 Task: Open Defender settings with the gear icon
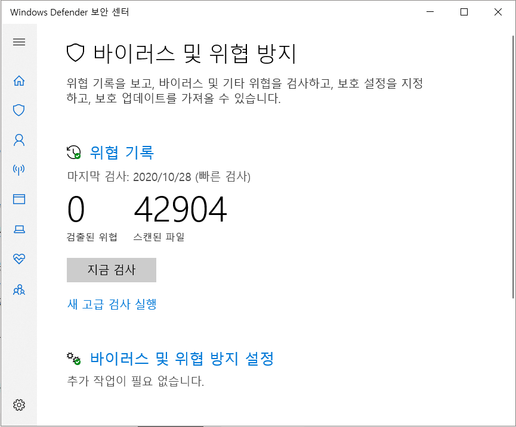(x=18, y=404)
